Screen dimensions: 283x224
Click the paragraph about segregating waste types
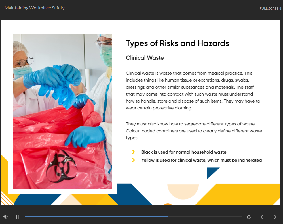[194, 131]
